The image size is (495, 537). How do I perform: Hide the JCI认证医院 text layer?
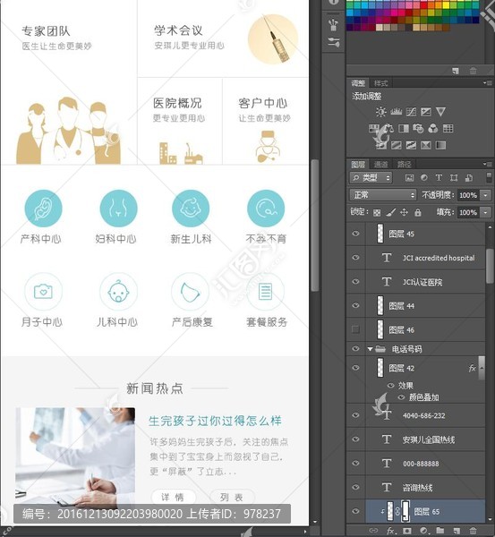pos(356,282)
